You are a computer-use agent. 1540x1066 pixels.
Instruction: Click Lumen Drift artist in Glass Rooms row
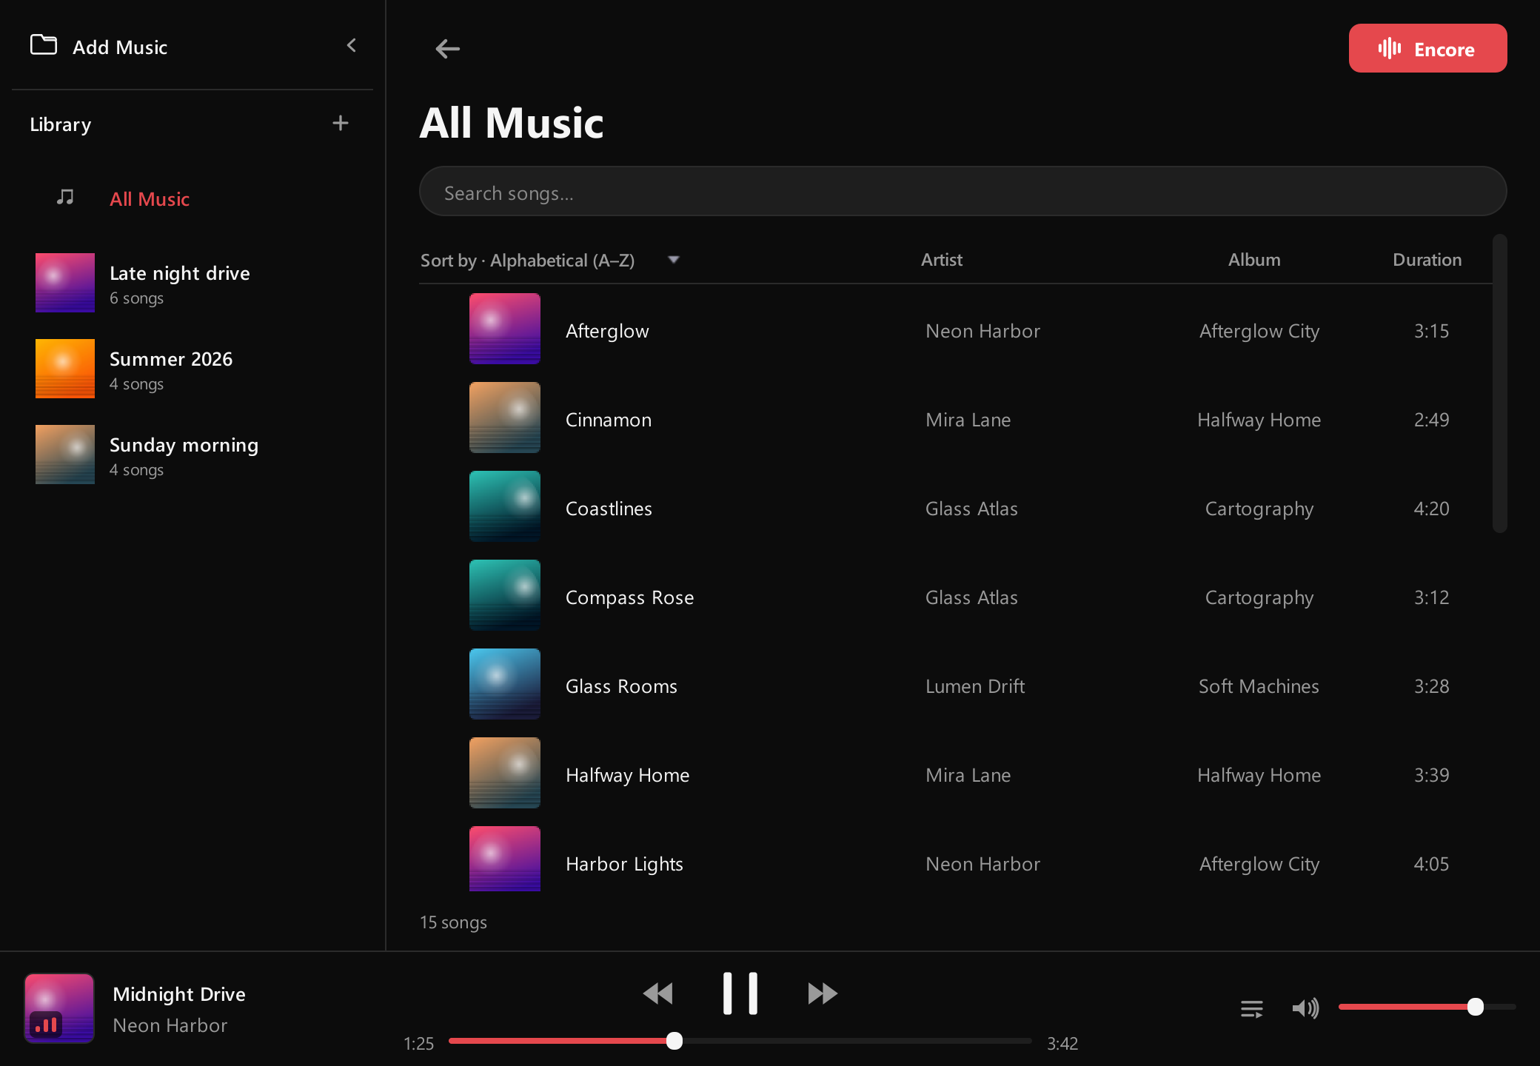click(x=975, y=686)
